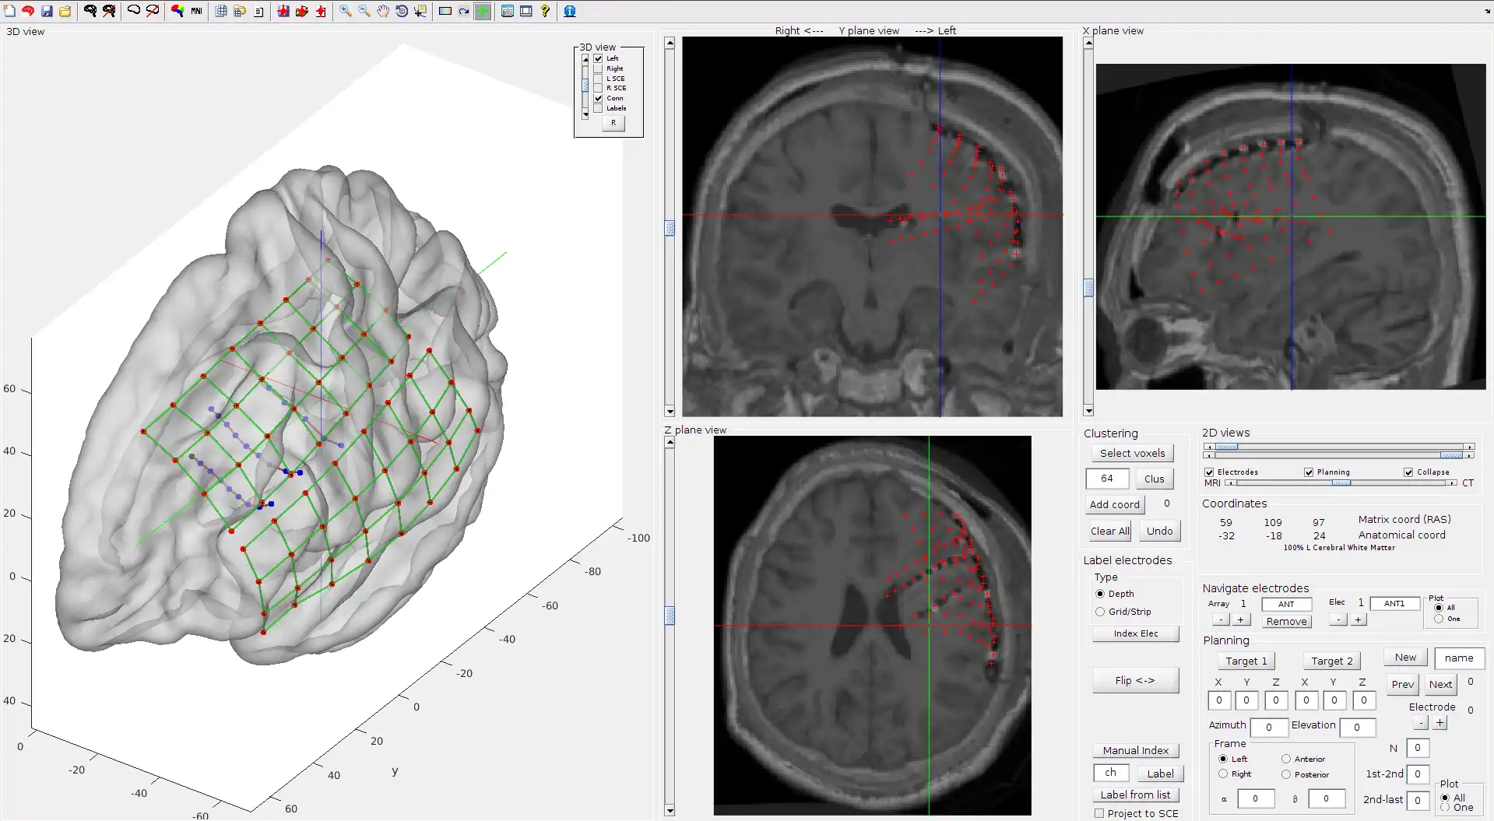
Task: Click the cluster count field showing 64
Action: click(x=1106, y=479)
